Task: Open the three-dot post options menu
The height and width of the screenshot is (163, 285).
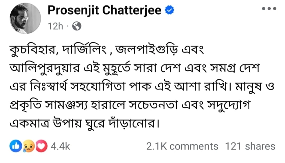Action: click(269, 9)
